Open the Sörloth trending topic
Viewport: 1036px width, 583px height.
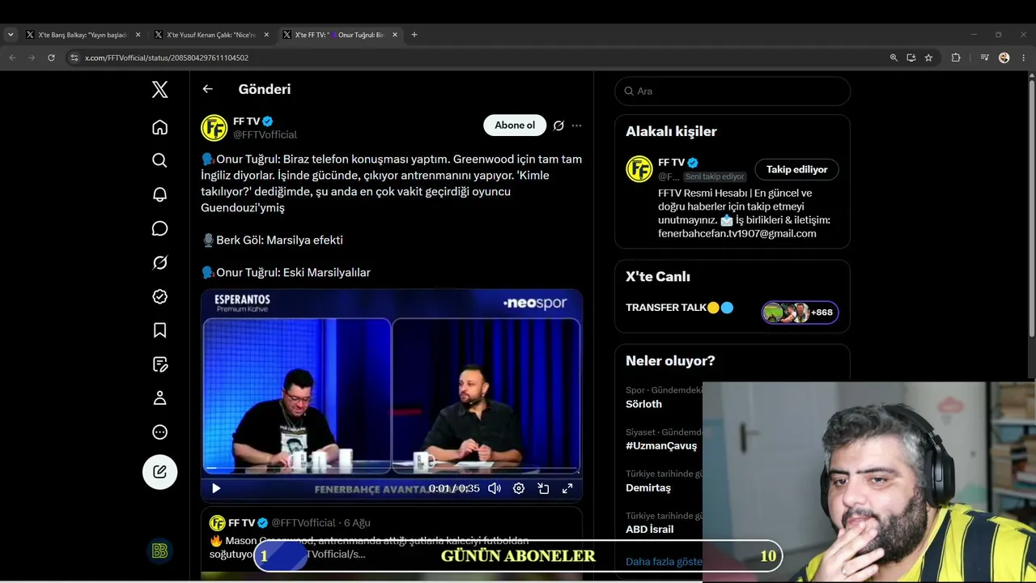[x=643, y=404]
